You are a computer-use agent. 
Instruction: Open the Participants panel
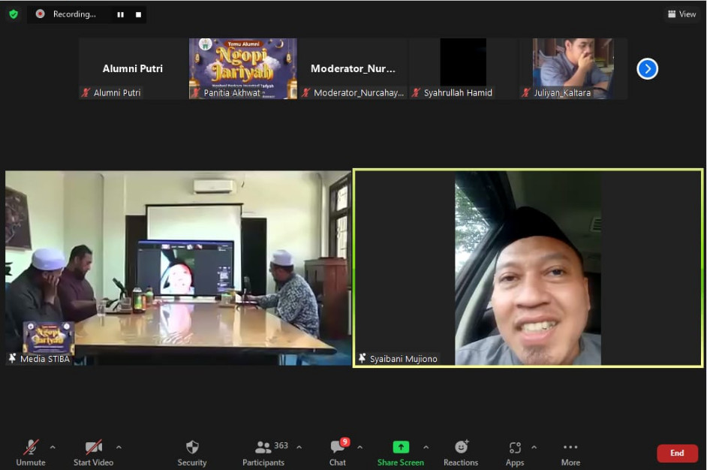[263, 453]
